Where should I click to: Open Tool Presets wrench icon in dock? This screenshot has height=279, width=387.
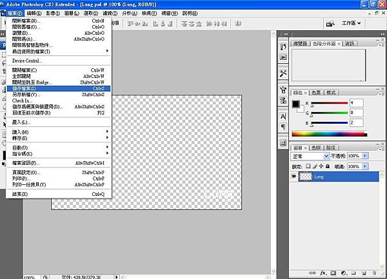pos(283,73)
